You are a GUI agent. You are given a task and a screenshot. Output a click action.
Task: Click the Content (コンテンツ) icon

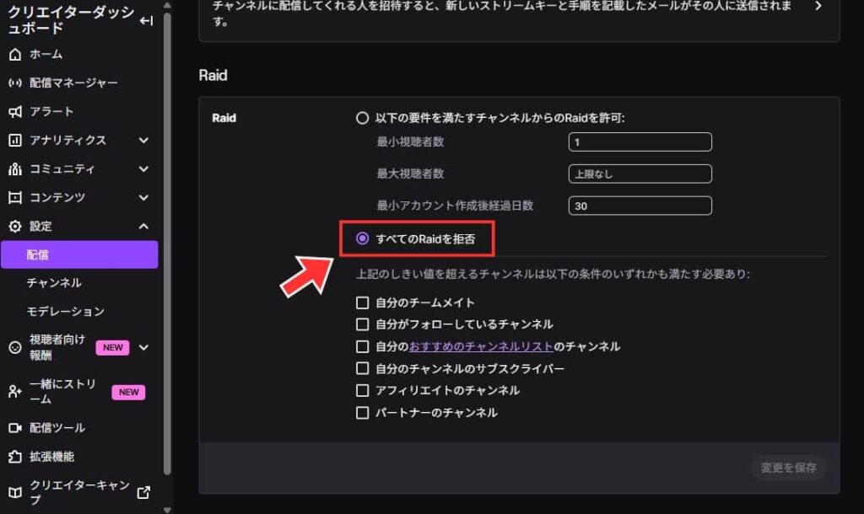click(15, 197)
